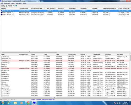
Task: Open Properties from the toolbar icon
Action: click(x=11, y=6)
